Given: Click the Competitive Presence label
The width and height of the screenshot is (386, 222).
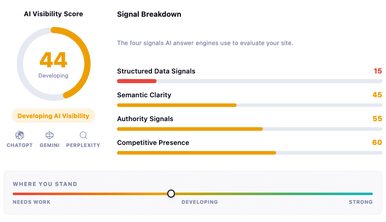Looking at the screenshot, I should (x=153, y=143).
